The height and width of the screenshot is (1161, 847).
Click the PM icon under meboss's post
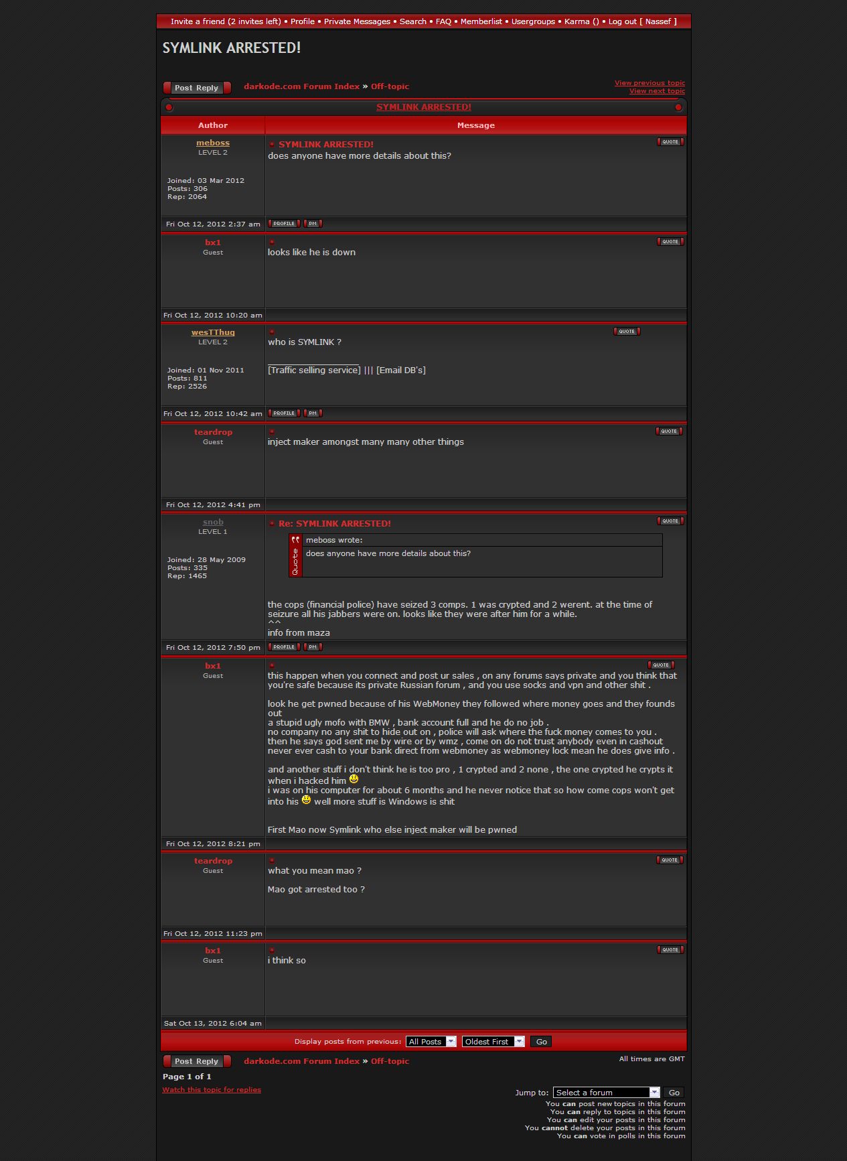[x=313, y=224]
